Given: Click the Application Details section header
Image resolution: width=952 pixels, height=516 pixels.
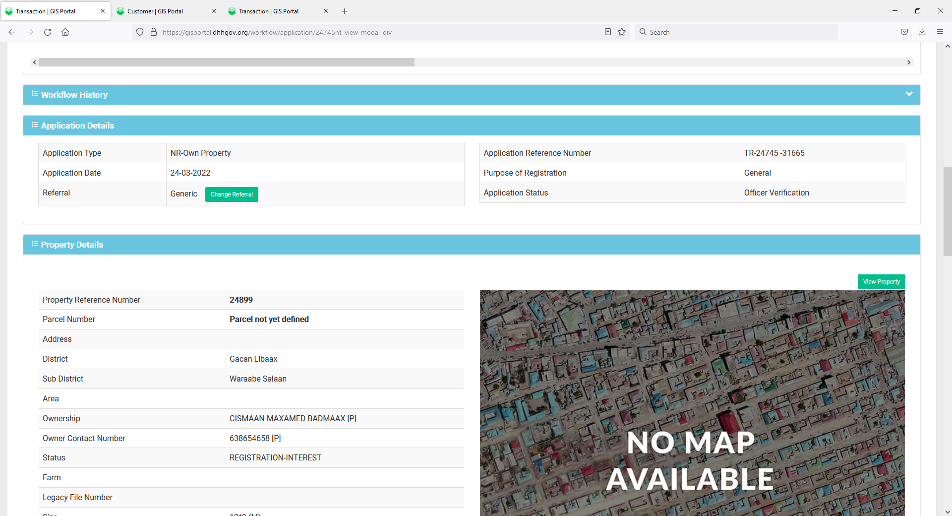Looking at the screenshot, I should (472, 126).
